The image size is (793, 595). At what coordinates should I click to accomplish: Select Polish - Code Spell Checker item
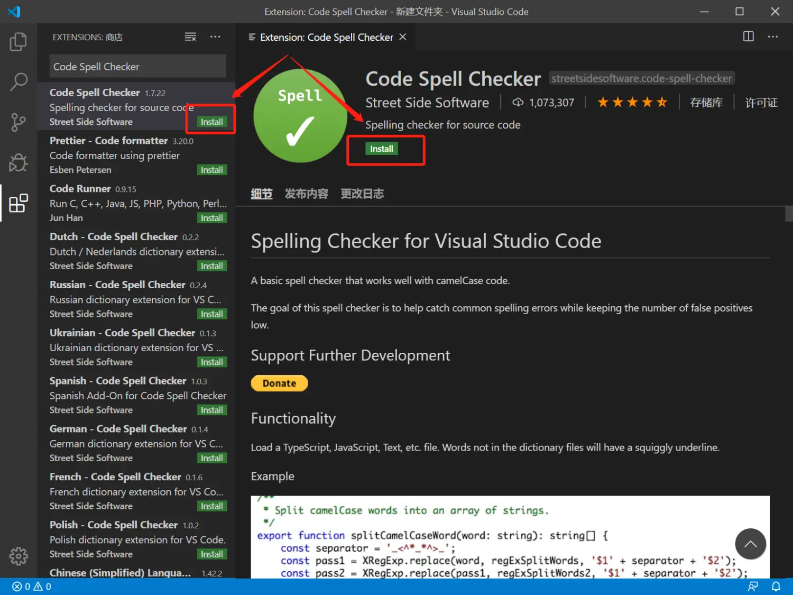coord(136,539)
